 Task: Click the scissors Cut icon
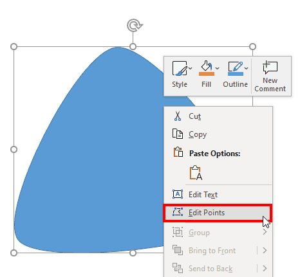coord(178,116)
